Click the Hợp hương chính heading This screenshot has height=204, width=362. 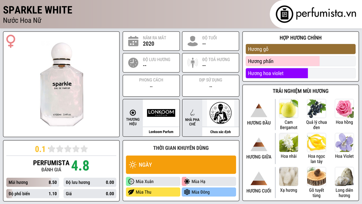click(x=300, y=38)
